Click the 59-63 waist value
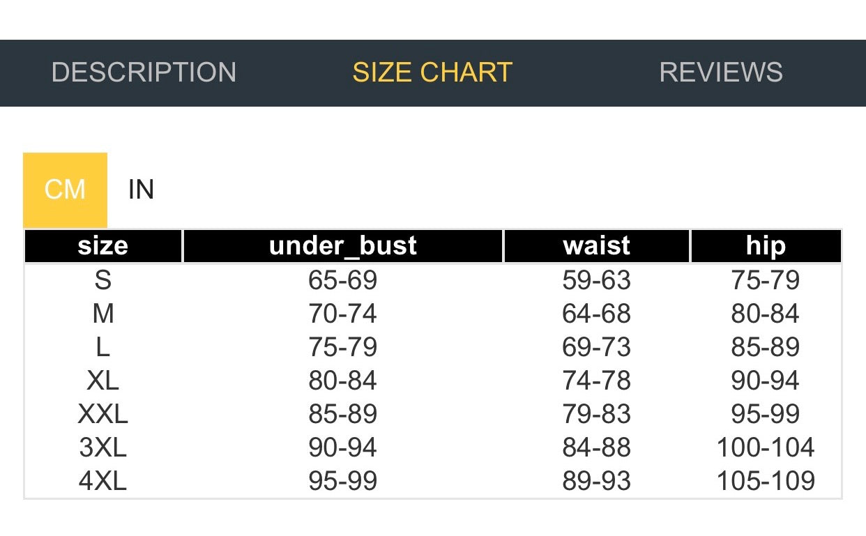 [x=596, y=280]
